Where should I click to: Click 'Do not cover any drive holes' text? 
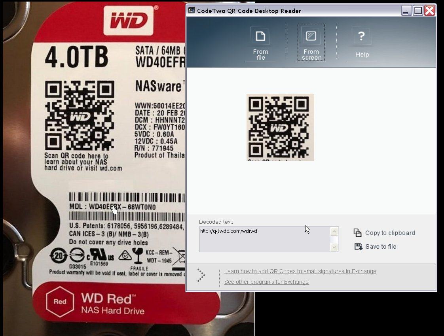(108, 242)
